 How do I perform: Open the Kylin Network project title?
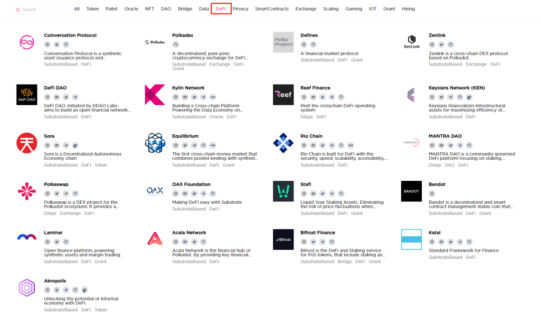[188, 88]
